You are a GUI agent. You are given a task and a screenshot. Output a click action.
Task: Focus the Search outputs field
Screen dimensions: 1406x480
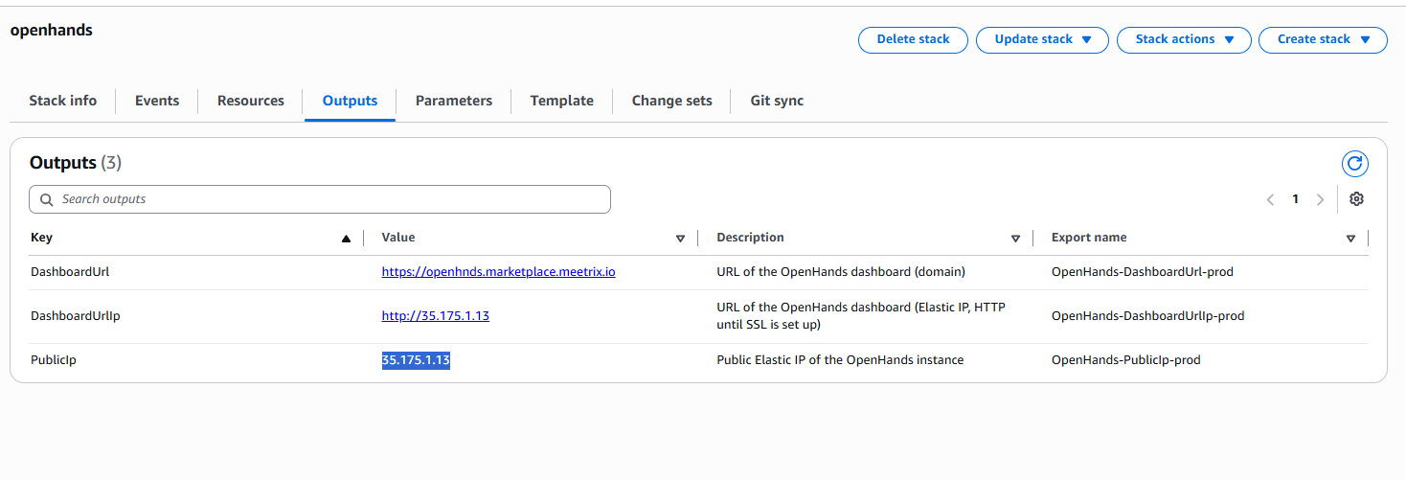tap(320, 199)
